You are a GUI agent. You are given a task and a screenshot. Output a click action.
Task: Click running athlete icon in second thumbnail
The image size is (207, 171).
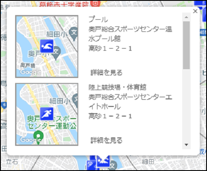point(47,114)
